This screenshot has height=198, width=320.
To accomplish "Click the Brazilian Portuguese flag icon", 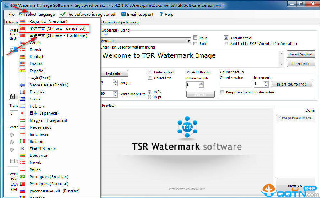I will click(x=22, y=177).
